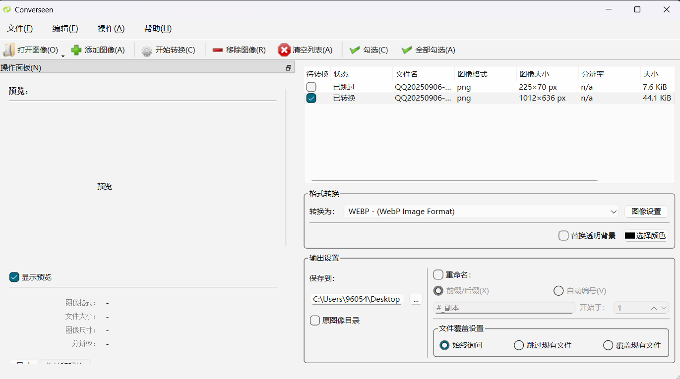Click the 添加图像 green plus icon
The width and height of the screenshot is (680, 379).
pos(76,50)
